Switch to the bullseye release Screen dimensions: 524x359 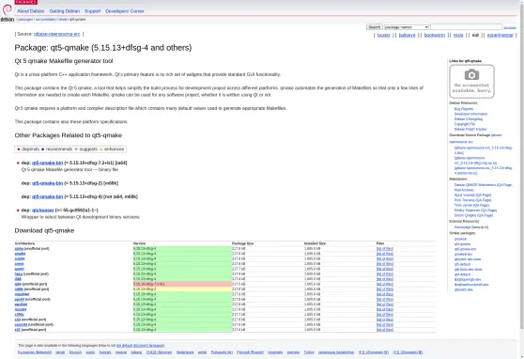pos(407,35)
